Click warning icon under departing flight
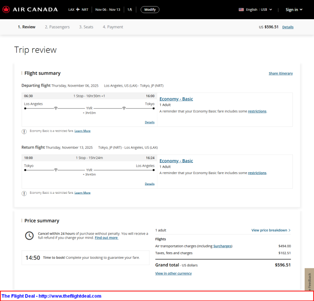Viewport: 314px width, 301px height. pyautogui.click(x=24, y=132)
